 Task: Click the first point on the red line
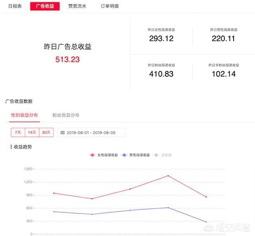54,193
